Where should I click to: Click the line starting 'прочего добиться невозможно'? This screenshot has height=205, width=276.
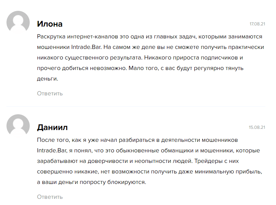click(140, 68)
